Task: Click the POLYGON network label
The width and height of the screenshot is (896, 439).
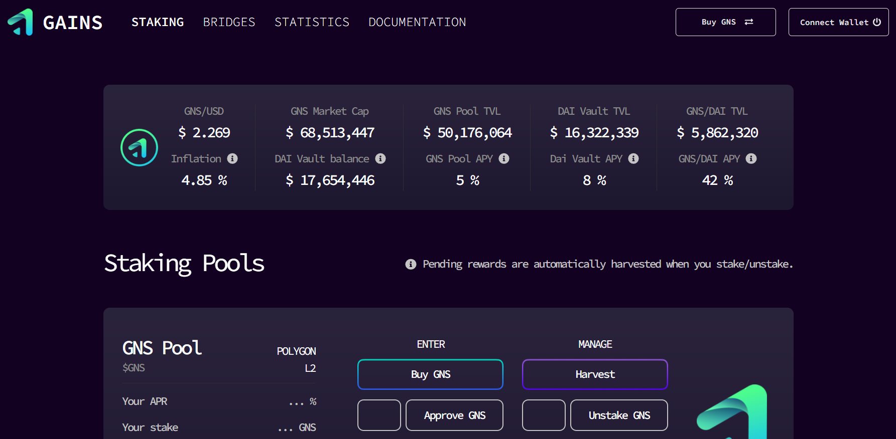Action: [296, 351]
